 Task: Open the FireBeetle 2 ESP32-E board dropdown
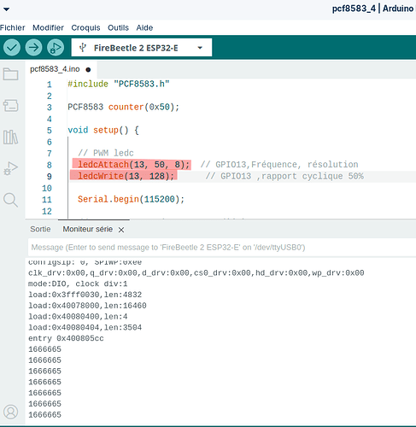pos(142,48)
